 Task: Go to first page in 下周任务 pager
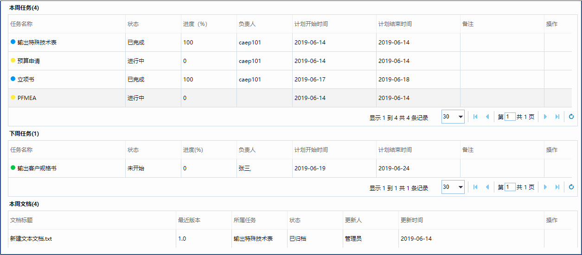tap(475, 187)
